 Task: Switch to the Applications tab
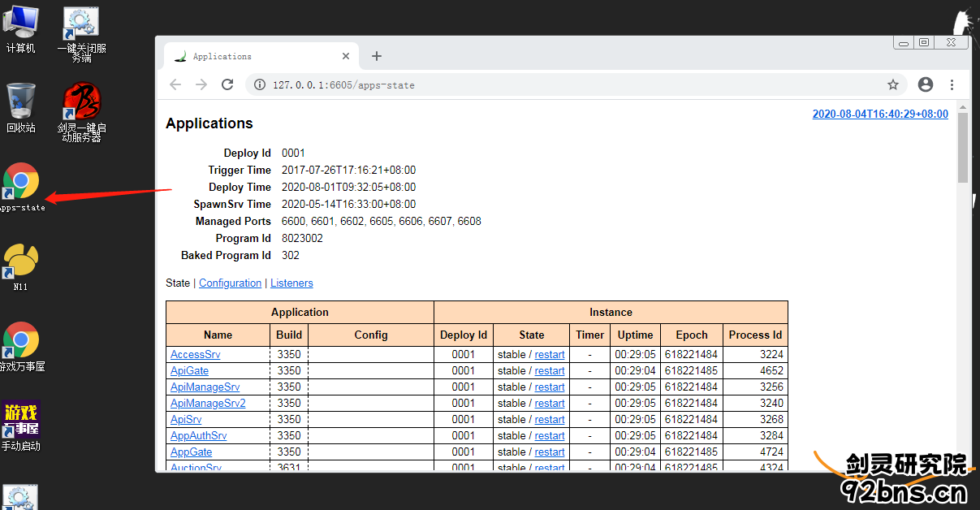pyautogui.click(x=261, y=56)
